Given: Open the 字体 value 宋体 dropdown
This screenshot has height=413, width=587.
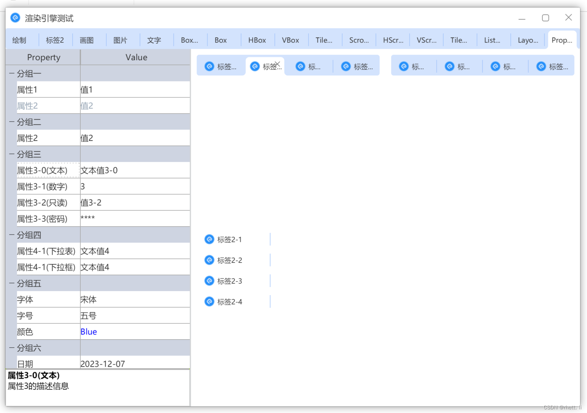Looking at the screenshot, I should [x=135, y=300].
